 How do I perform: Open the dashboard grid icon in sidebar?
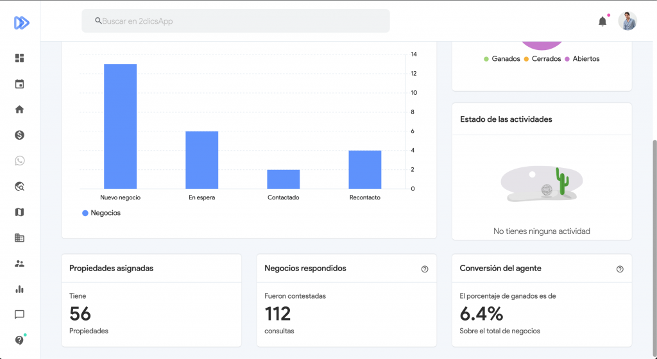pyautogui.click(x=20, y=58)
